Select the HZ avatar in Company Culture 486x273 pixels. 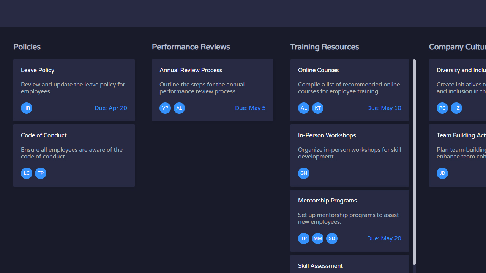point(456,108)
